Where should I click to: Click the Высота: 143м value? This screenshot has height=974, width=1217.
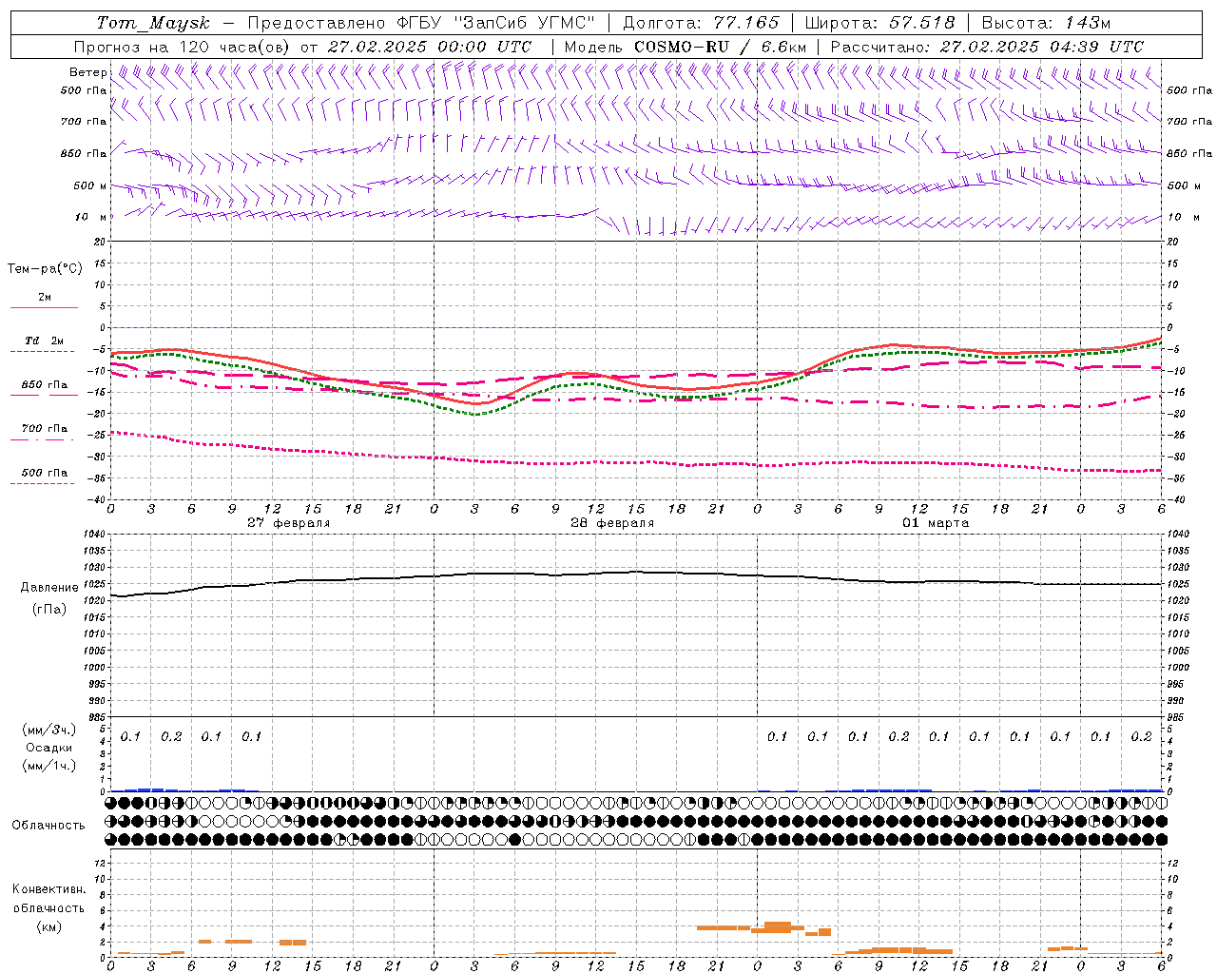[1046, 23]
